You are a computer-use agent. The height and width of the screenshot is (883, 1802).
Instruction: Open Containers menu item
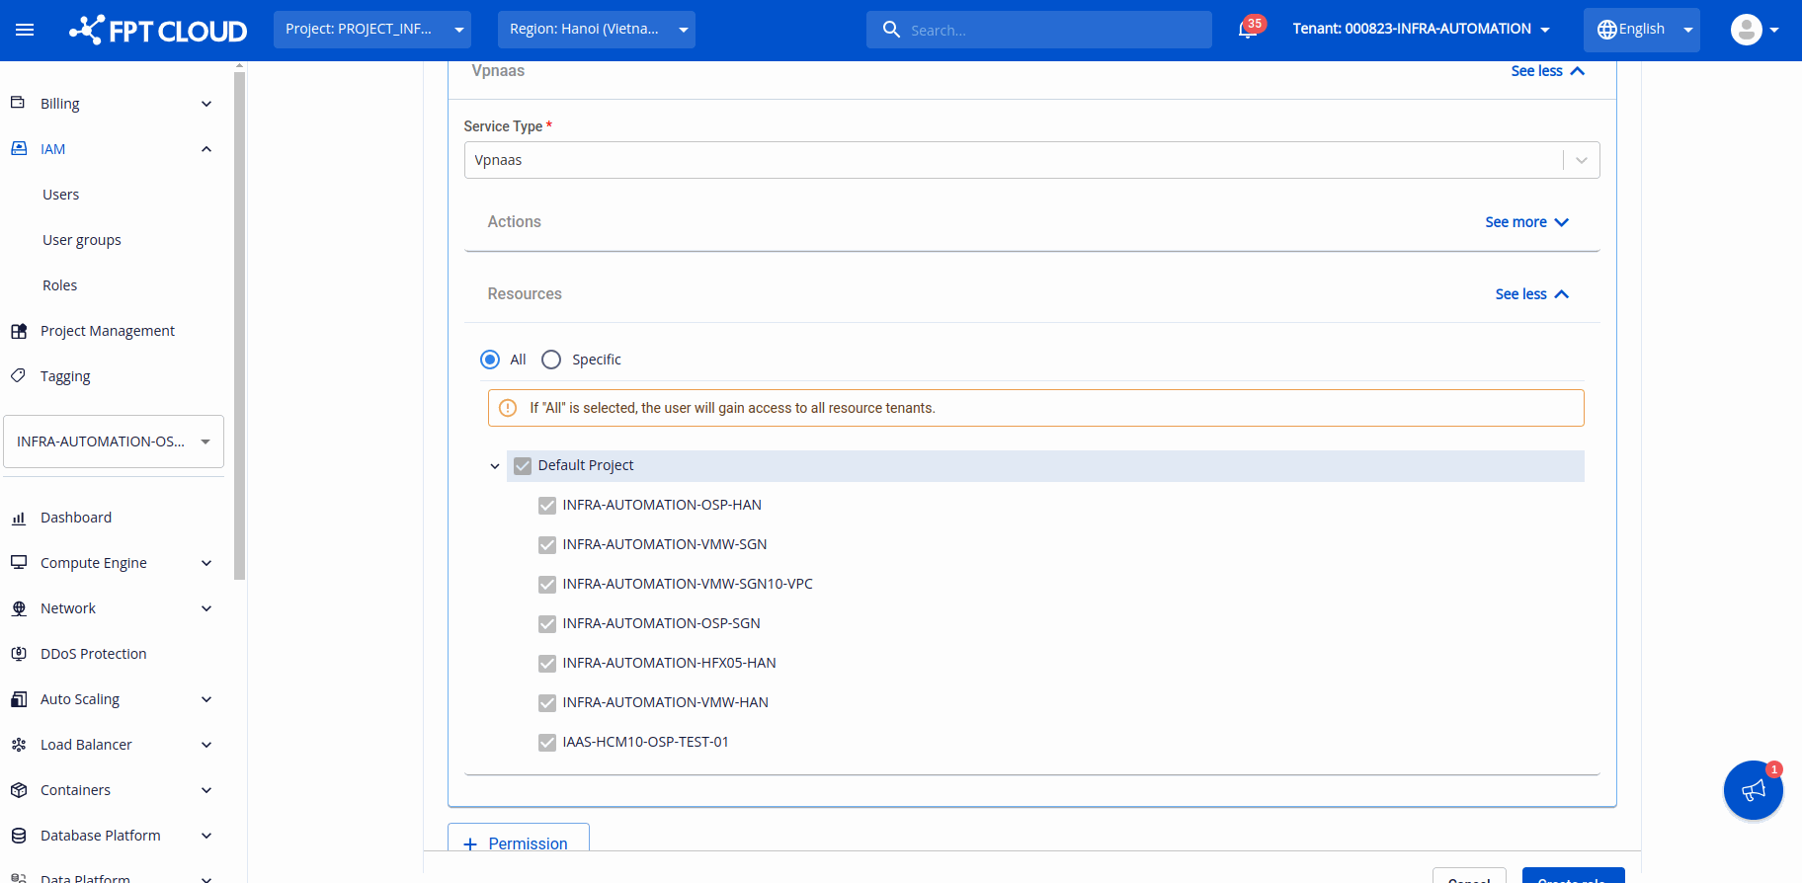coord(75,790)
